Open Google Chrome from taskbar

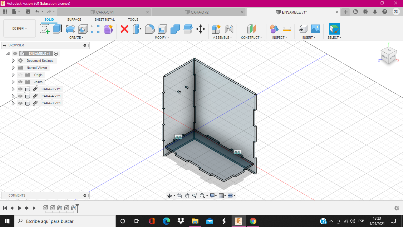pos(253,221)
